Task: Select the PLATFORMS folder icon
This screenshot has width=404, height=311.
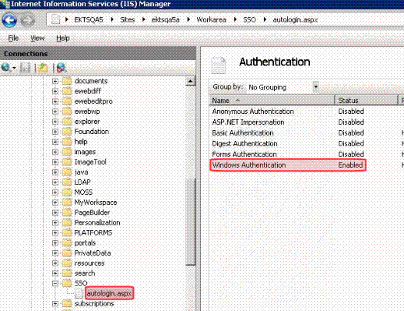Action: pos(67,232)
